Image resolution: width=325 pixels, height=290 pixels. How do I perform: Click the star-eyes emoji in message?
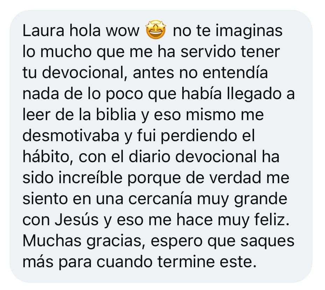pyautogui.click(x=156, y=30)
